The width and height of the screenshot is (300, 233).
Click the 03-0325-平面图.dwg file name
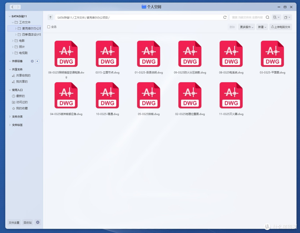tap(272, 73)
